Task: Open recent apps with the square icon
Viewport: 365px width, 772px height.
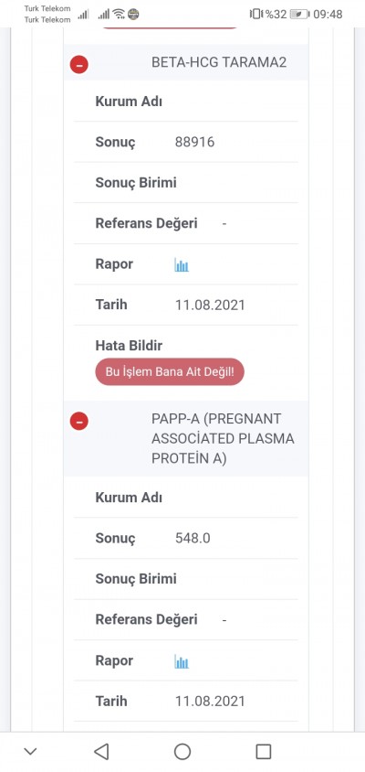Action: click(264, 751)
